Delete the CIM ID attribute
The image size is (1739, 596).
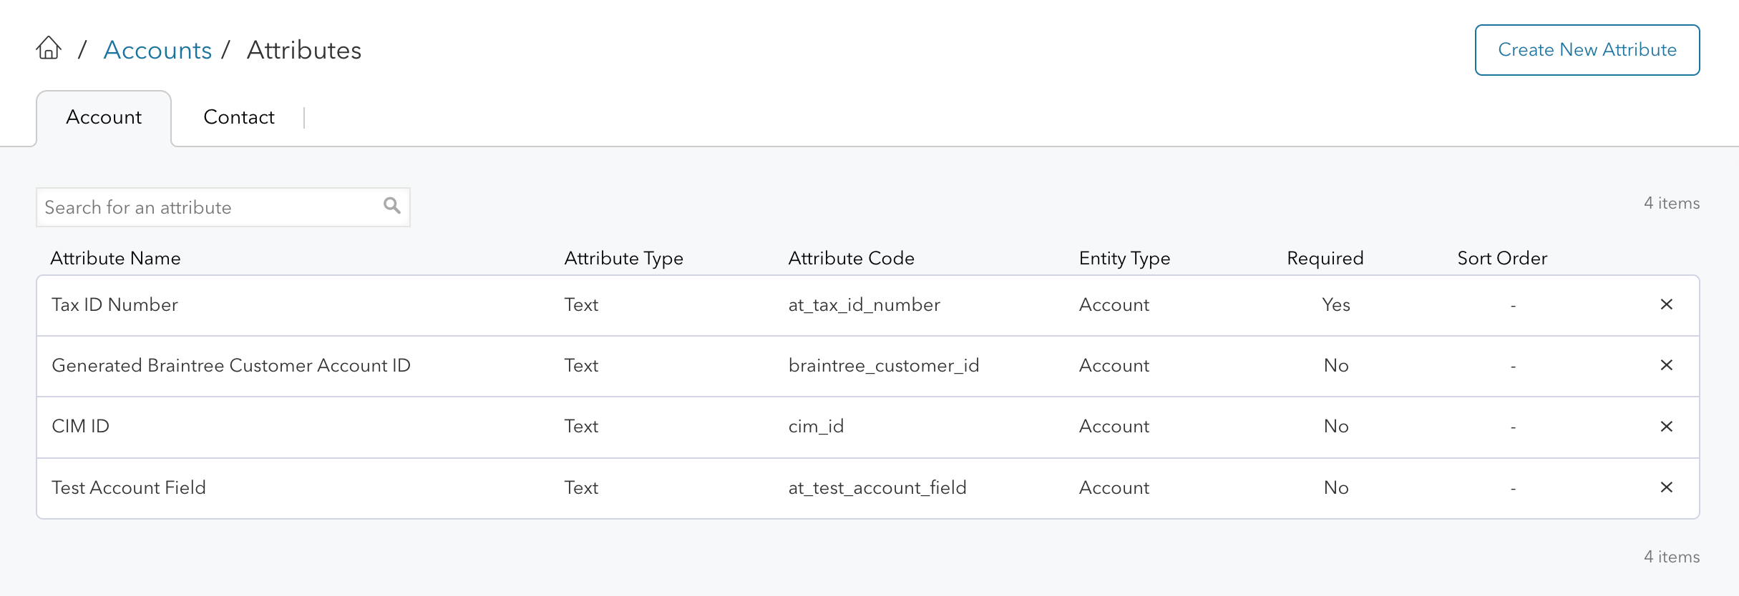[1666, 427]
